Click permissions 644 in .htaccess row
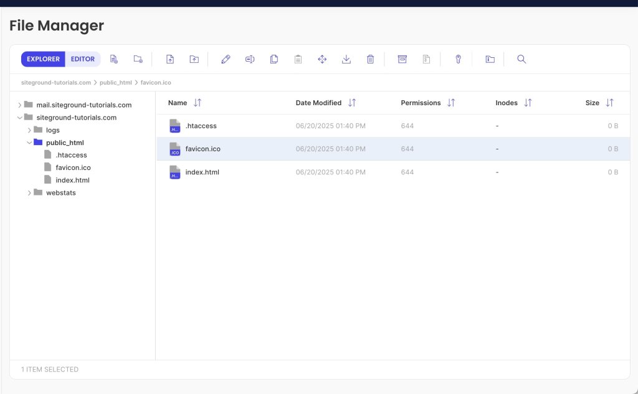The width and height of the screenshot is (638, 394). coord(407,126)
